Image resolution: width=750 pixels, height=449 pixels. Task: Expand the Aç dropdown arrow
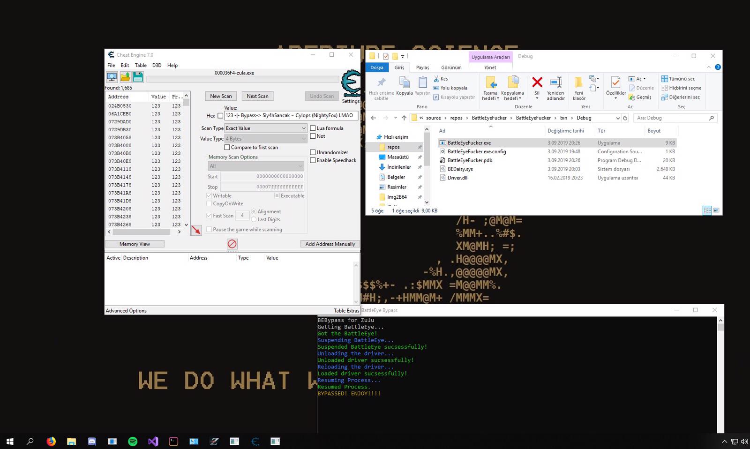pos(645,79)
